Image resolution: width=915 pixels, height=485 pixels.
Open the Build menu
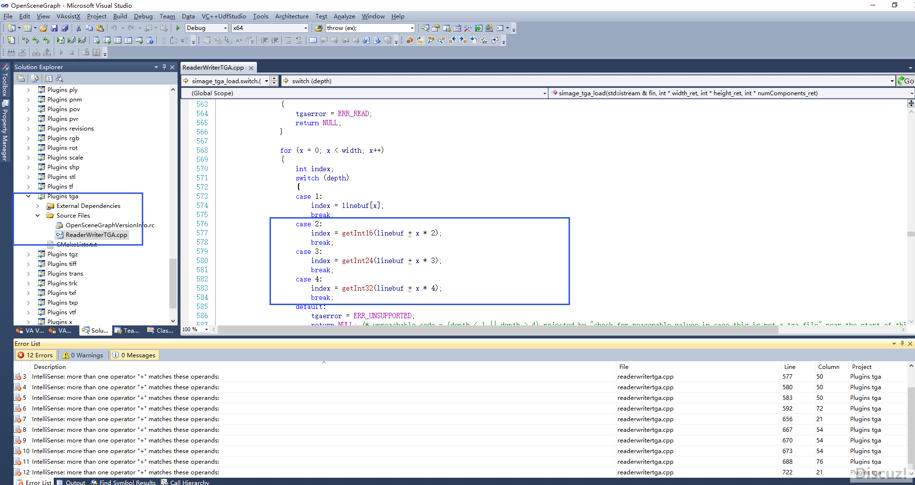click(120, 16)
